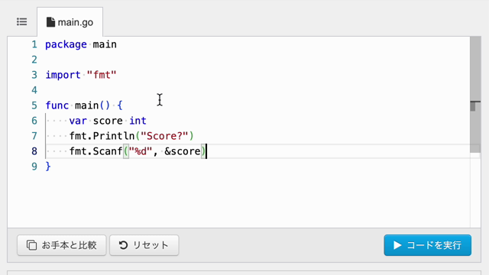This screenshot has height=275, width=489.
Task: Click the &score argument on line 8
Action: 183,151
